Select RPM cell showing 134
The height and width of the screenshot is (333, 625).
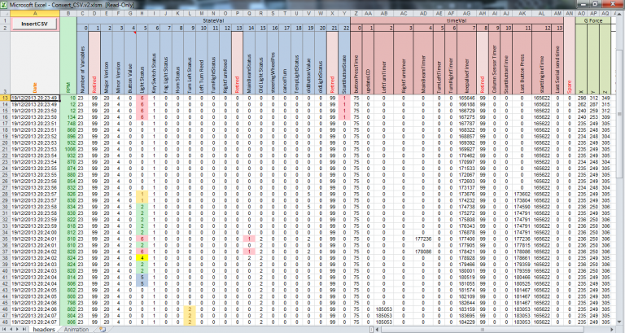pyautogui.click(x=68, y=117)
